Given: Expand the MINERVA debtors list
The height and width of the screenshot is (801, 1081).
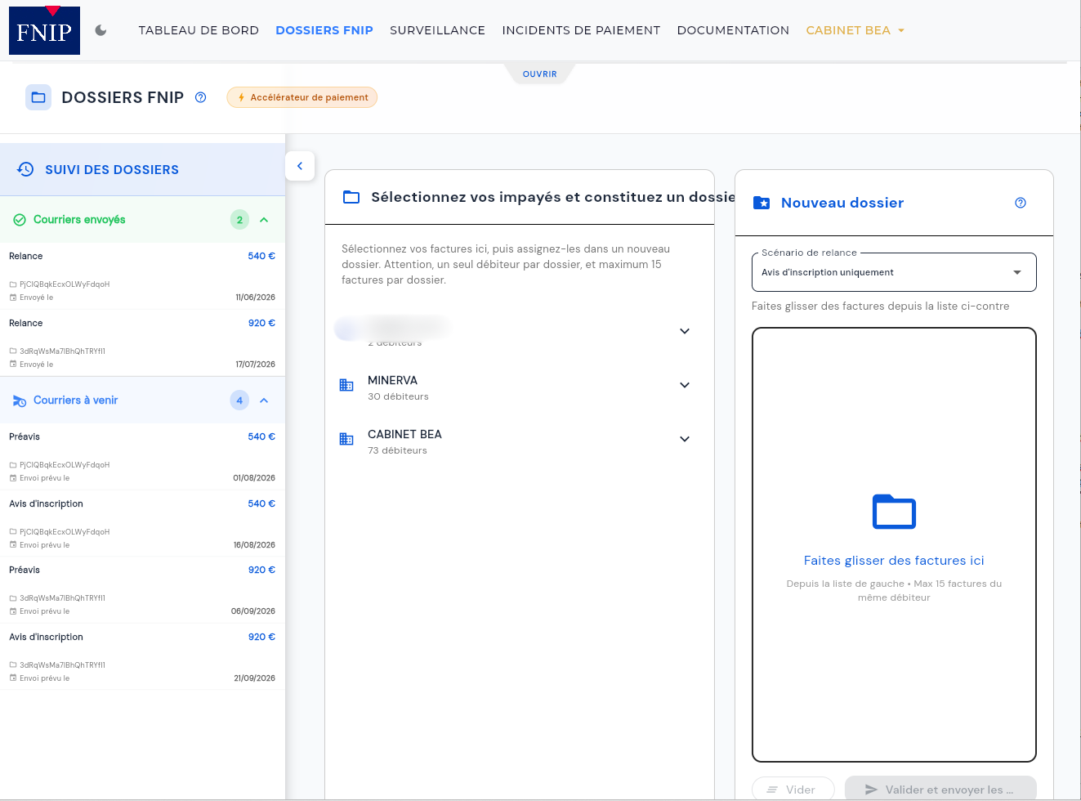Looking at the screenshot, I should tap(685, 385).
